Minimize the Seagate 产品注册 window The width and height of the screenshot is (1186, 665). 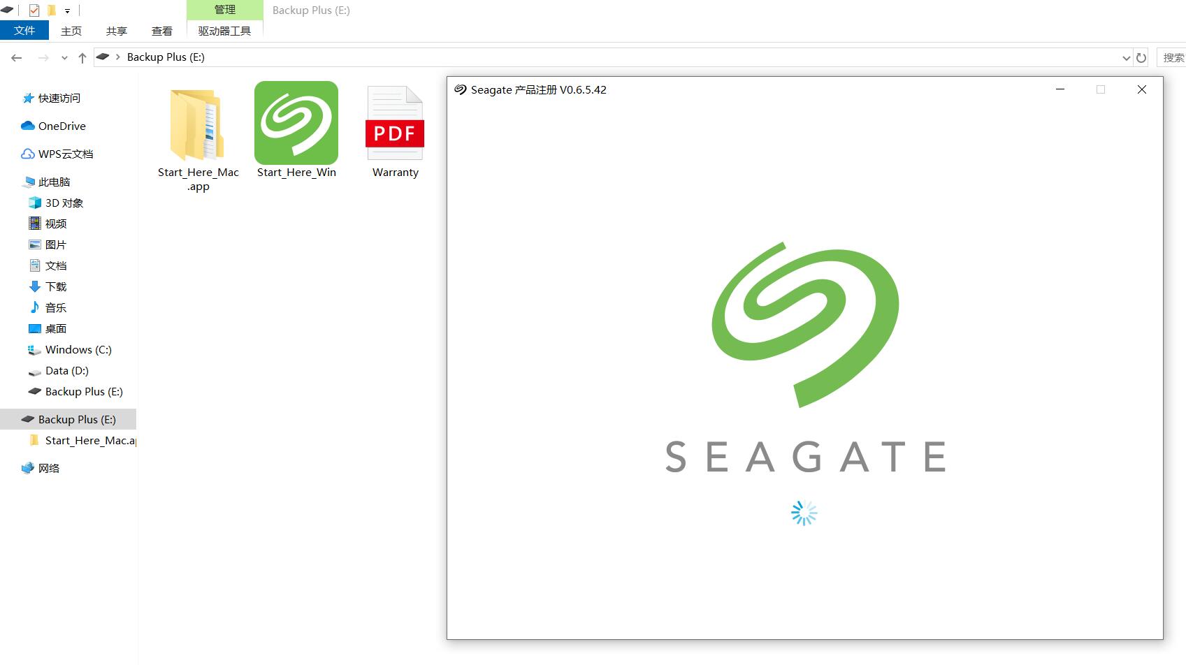click(x=1060, y=89)
